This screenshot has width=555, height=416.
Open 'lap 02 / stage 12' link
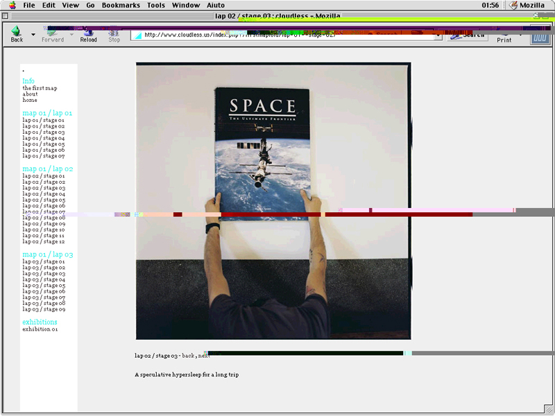coord(44,241)
